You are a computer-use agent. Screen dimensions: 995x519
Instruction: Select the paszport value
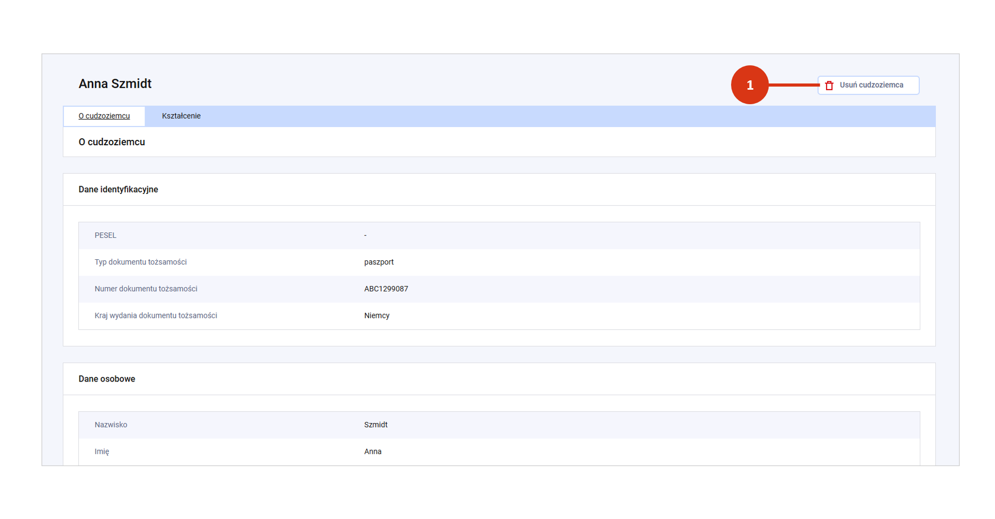click(x=379, y=262)
